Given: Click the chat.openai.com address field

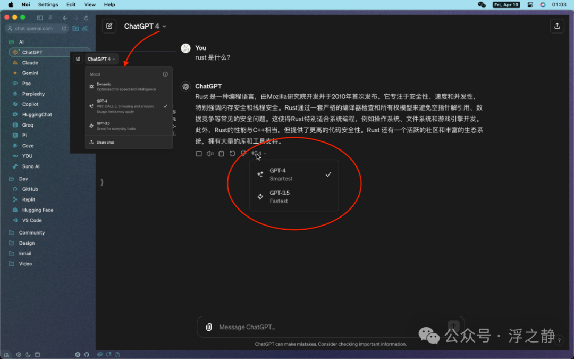Looking at the screenshot, I should point(37,28).
